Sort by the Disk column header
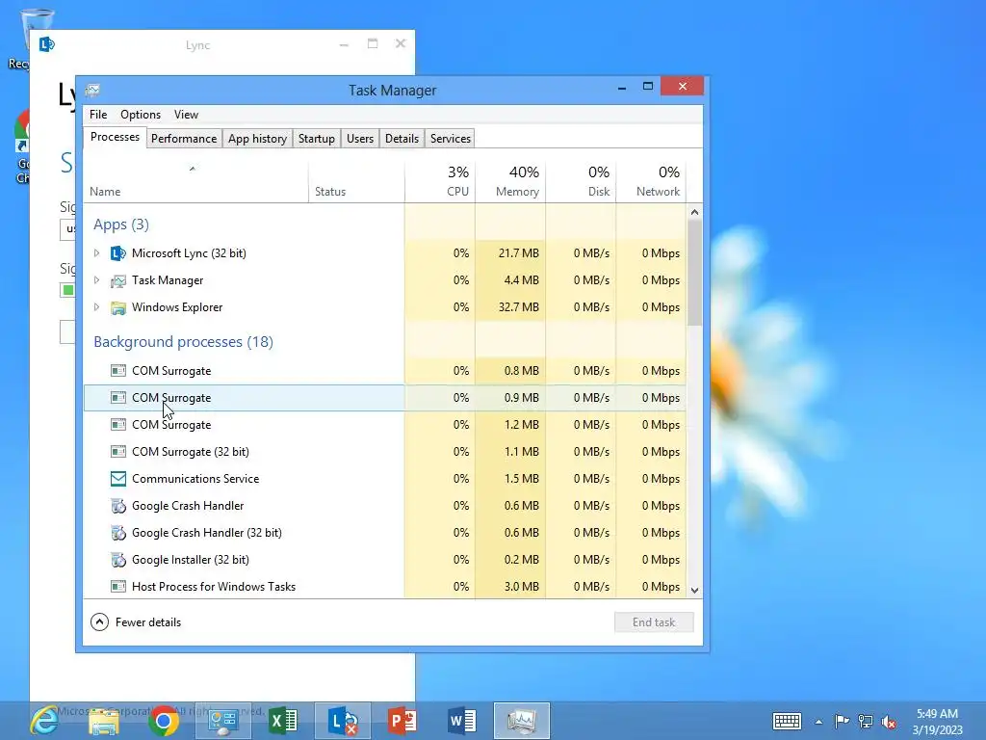The width and height of the screenshot is (986, 740). (x=581, y=182)
